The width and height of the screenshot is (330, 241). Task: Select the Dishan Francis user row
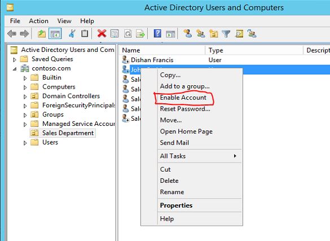(x=225, y=60)
